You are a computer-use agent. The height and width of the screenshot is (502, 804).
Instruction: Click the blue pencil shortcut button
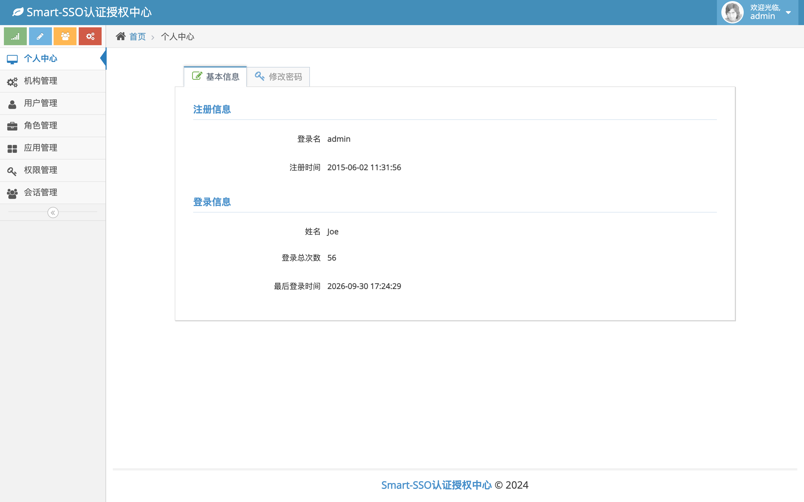point(40,36)
